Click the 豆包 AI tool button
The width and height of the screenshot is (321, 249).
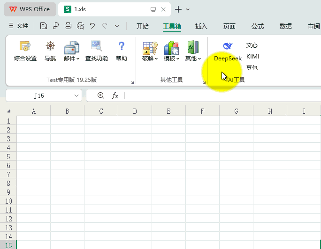pos(252,68)
